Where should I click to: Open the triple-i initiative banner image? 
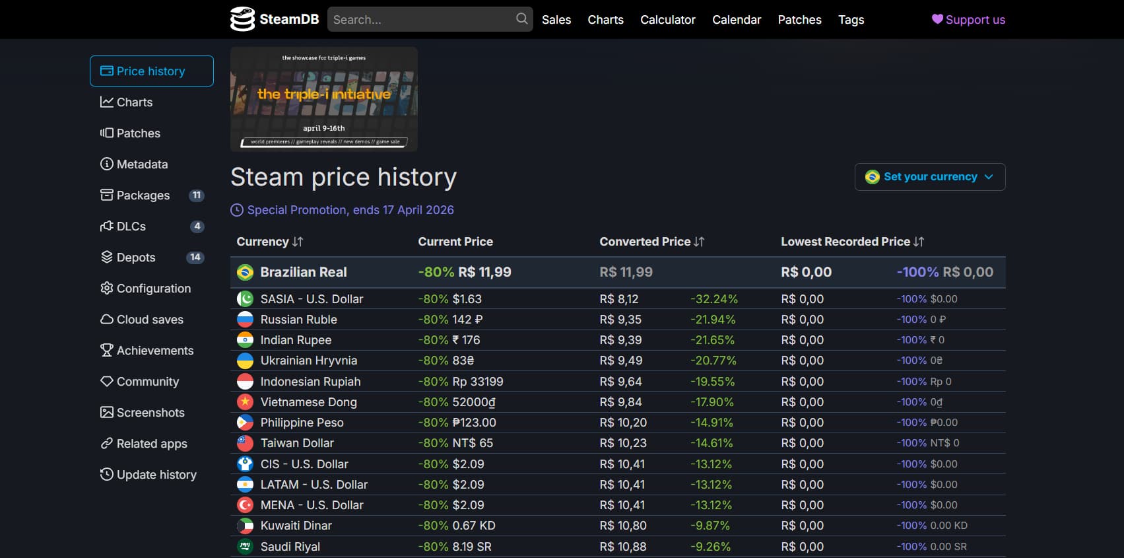[324, 99]
